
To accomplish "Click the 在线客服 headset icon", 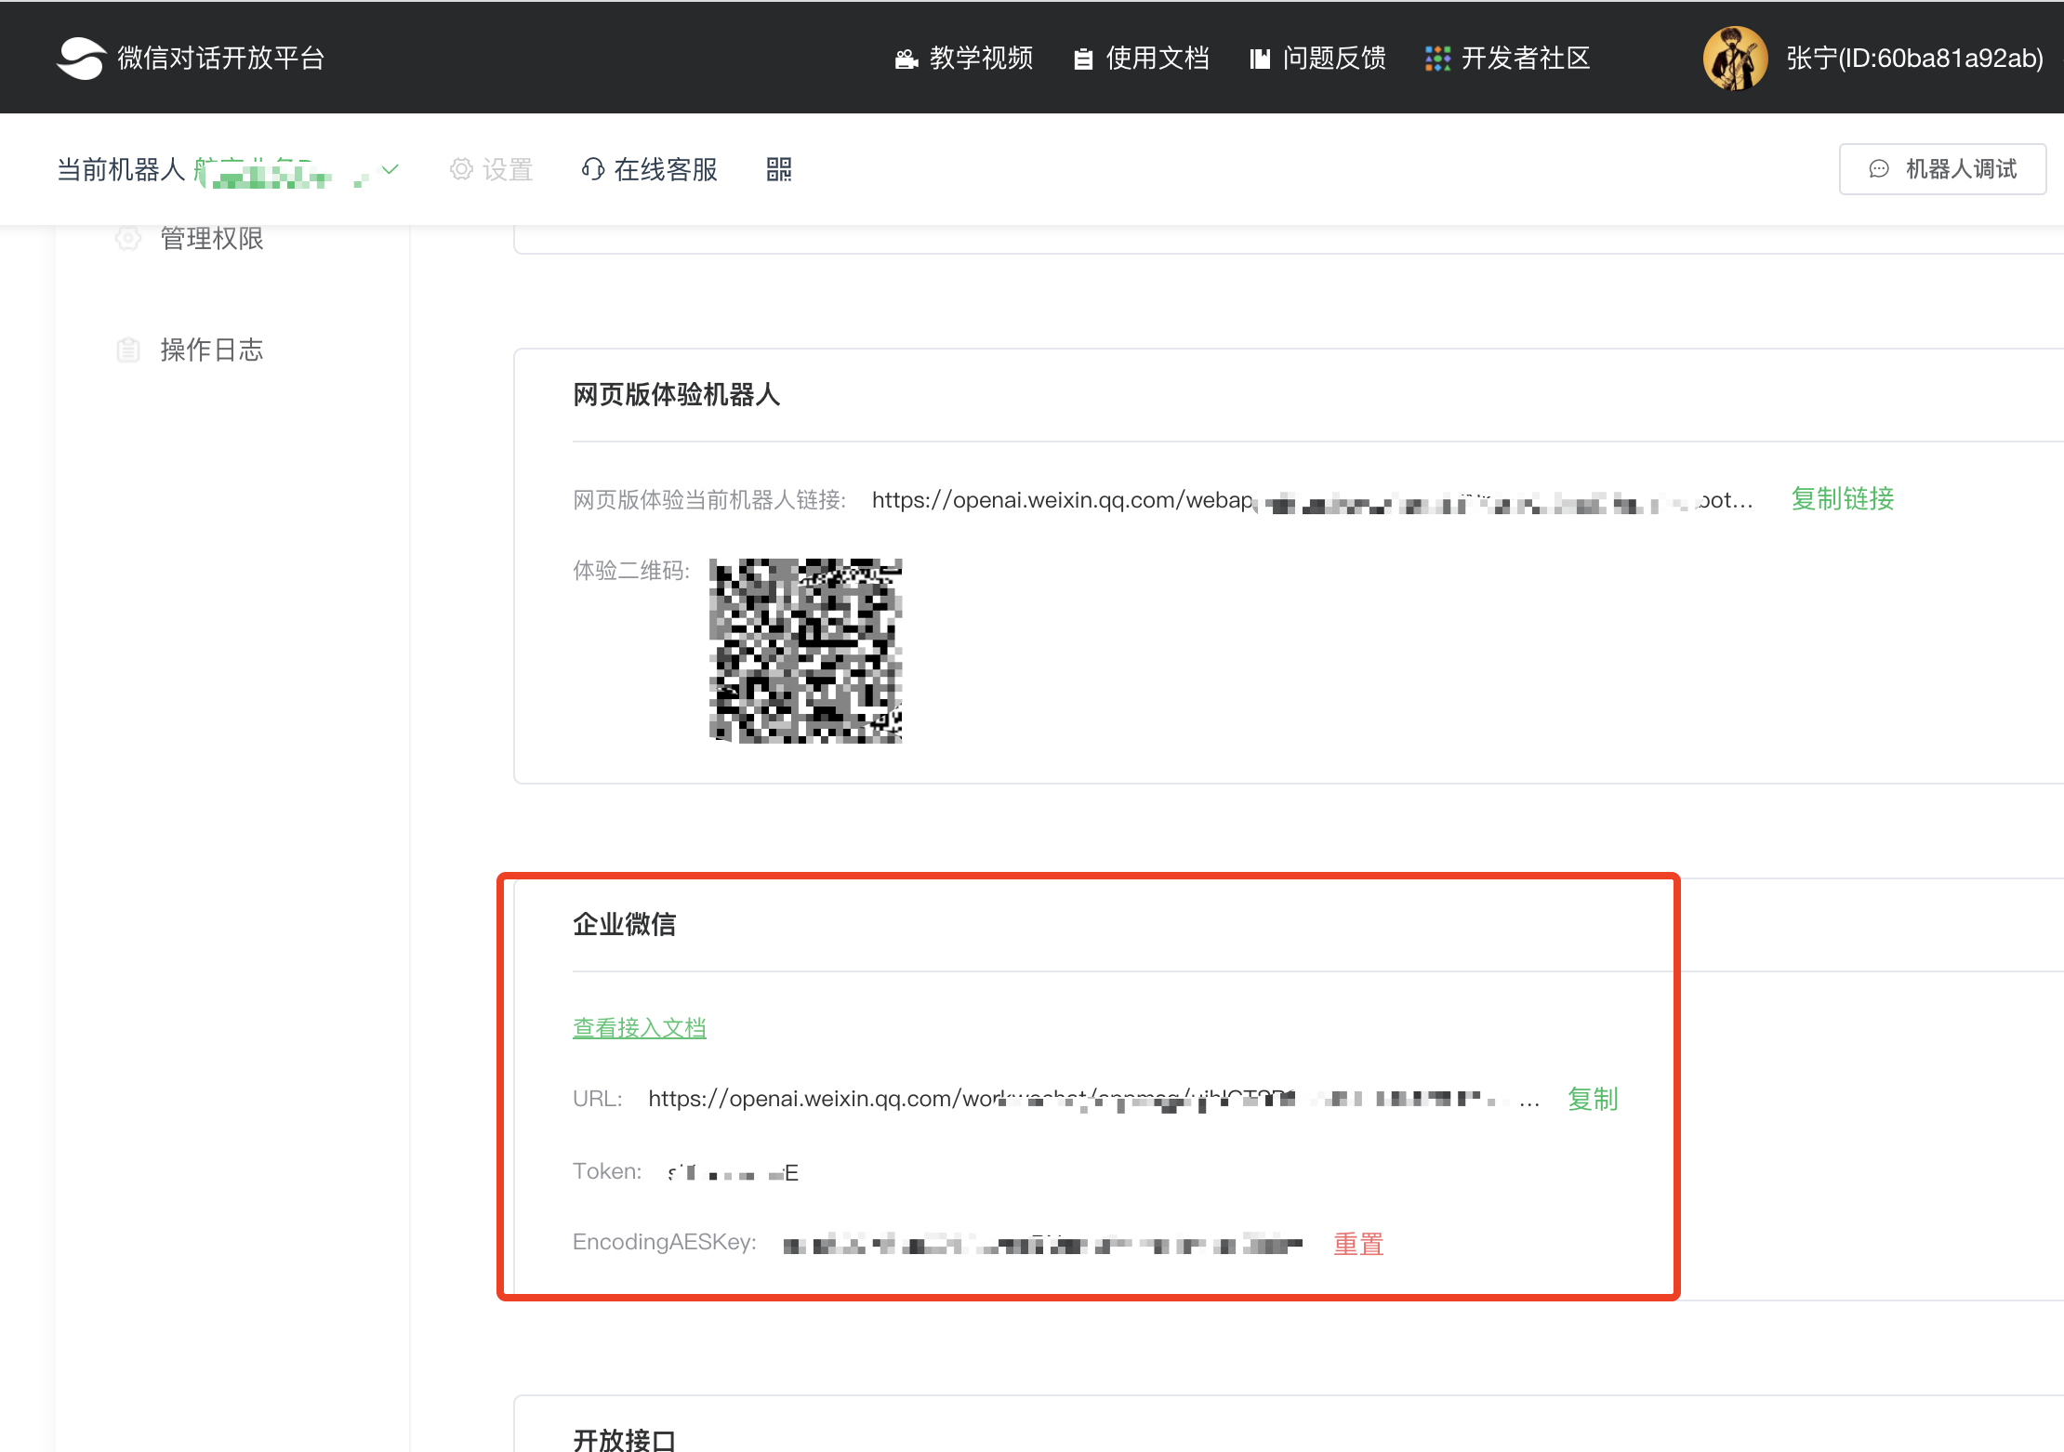I will point(592,169).
